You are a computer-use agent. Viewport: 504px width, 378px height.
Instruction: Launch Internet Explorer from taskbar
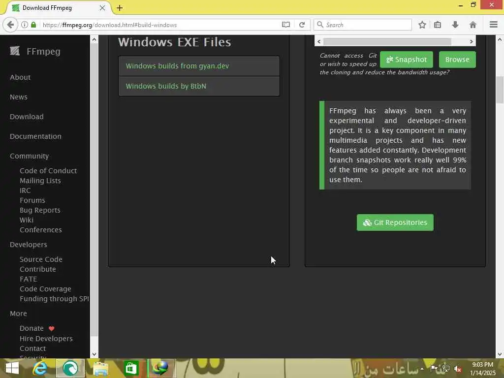tap(40, 368)
